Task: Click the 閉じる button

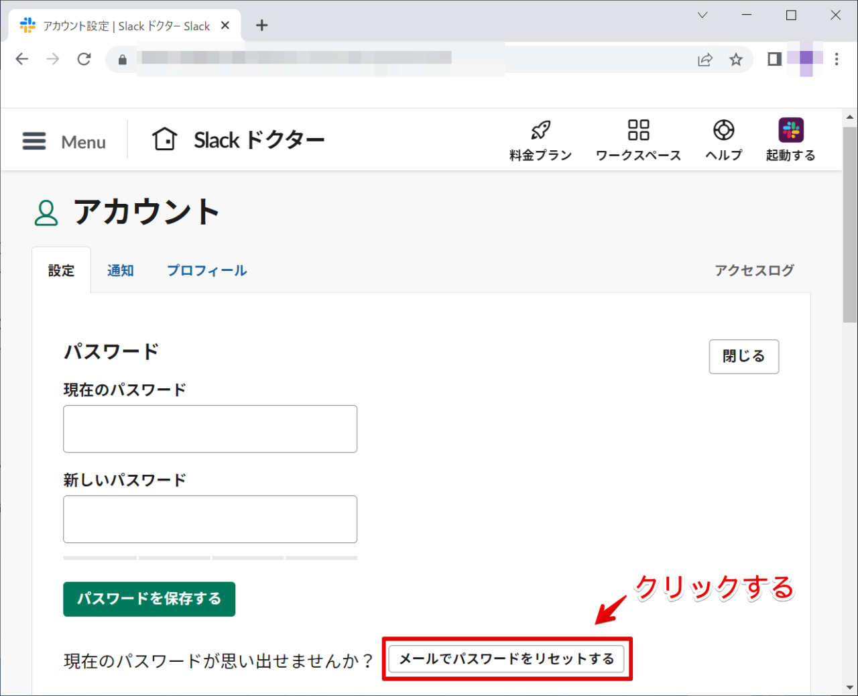Action: (744, 356)
